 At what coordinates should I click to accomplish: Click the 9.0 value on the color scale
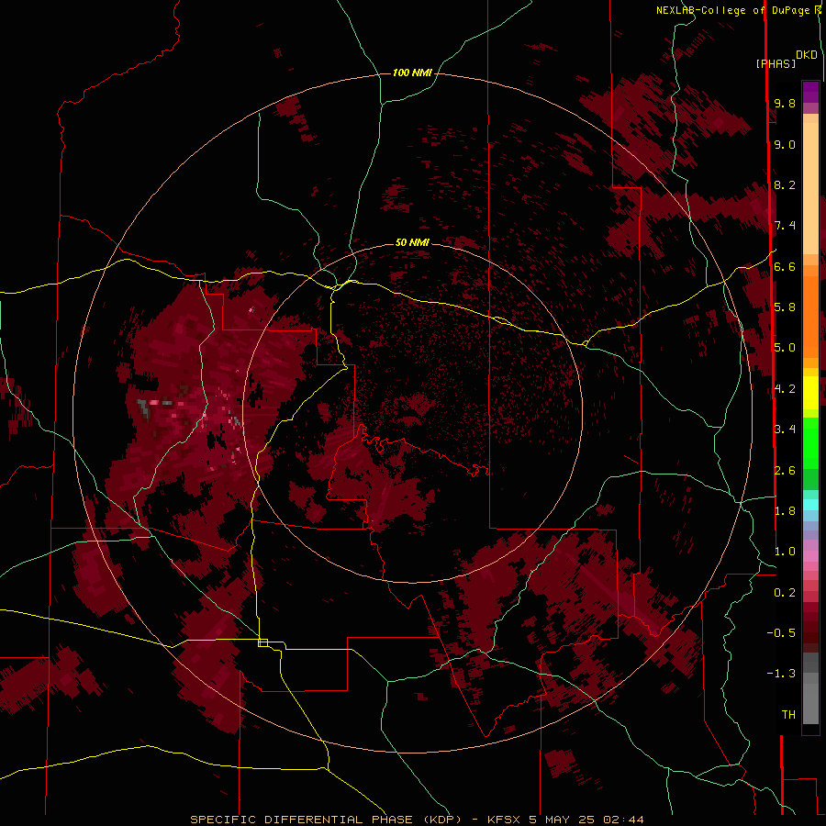pyautogui.click(x=785, y=144)
